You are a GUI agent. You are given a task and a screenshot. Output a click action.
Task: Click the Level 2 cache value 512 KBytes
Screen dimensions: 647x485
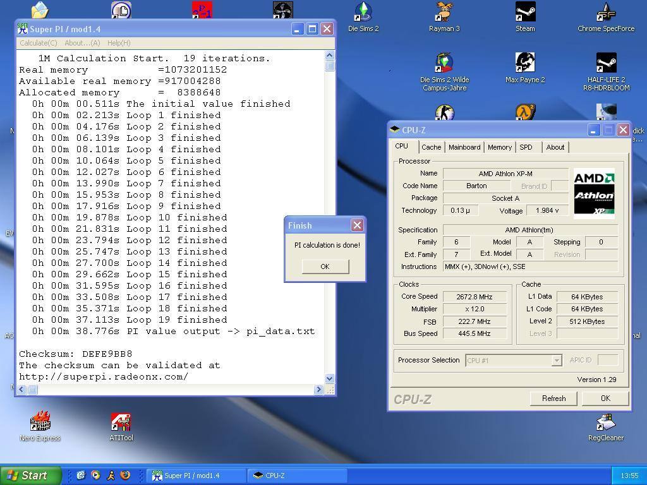587,321
